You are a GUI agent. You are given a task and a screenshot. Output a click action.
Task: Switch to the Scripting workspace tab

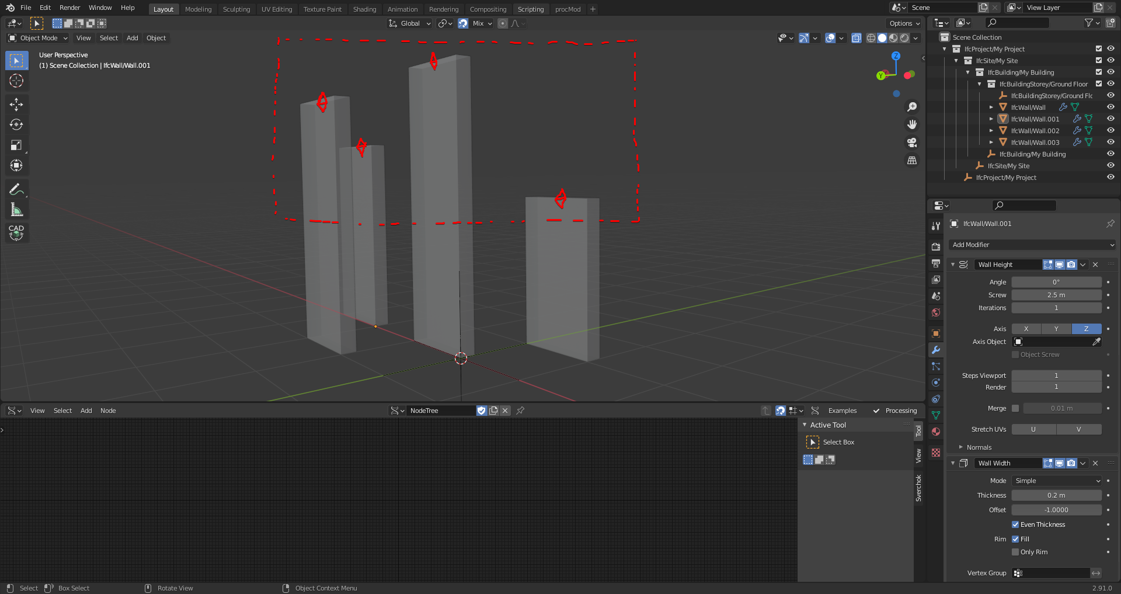[530, 9]
